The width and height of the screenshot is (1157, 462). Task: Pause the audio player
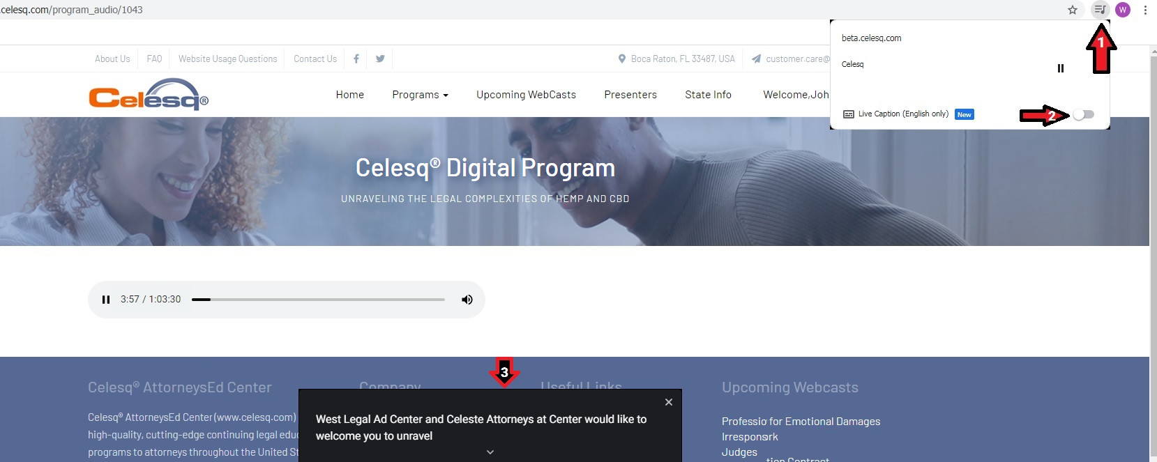click(106, 300)
